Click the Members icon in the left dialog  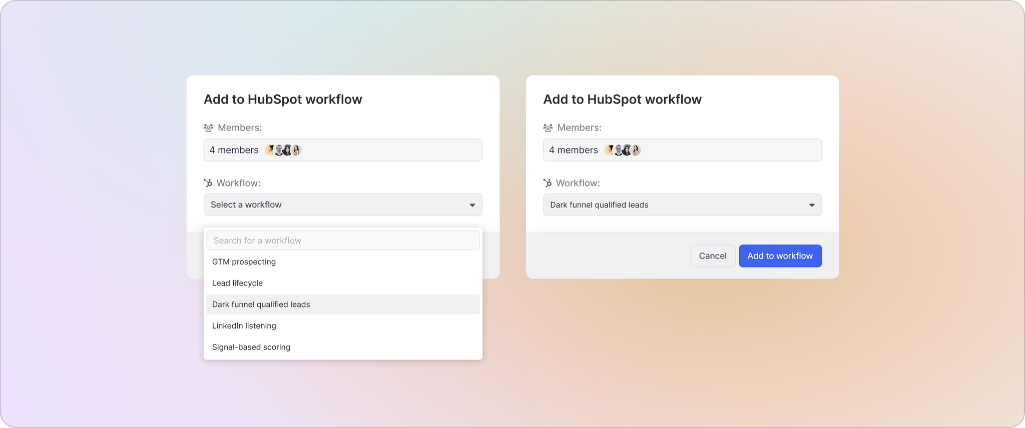click(x=208, y=127)
